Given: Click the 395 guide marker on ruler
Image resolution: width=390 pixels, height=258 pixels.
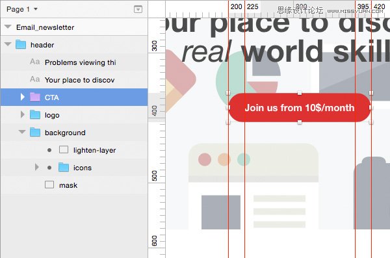Looking at the screenshot, I should 363,6.
